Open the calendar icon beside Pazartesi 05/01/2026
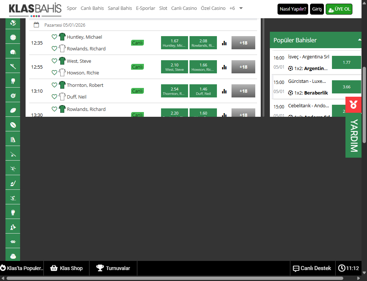367x281 pixels. pos(36,25)
